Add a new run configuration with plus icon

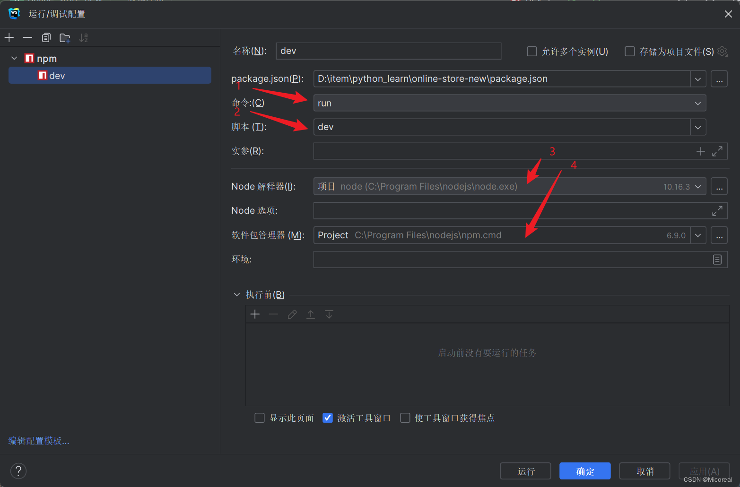click(9, 38)
